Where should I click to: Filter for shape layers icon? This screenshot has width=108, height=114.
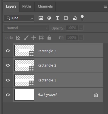coord(66,18)
